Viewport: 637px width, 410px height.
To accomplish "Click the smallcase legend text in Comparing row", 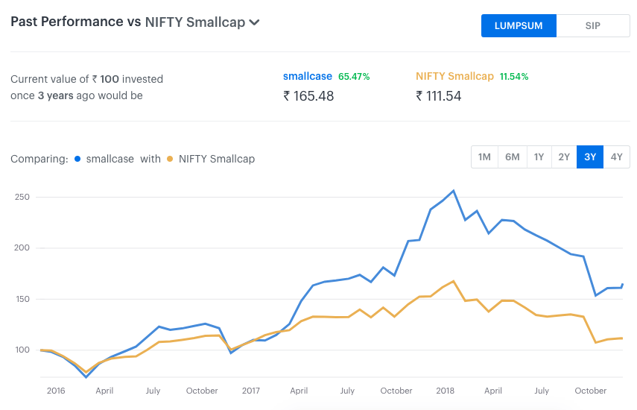I will click(110, 159).
